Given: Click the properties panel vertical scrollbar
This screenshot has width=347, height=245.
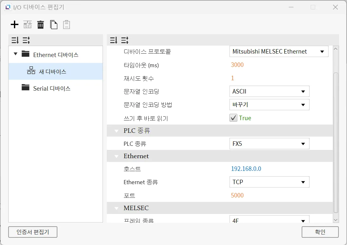Looking at the screenshot, I should pos(336,143).
